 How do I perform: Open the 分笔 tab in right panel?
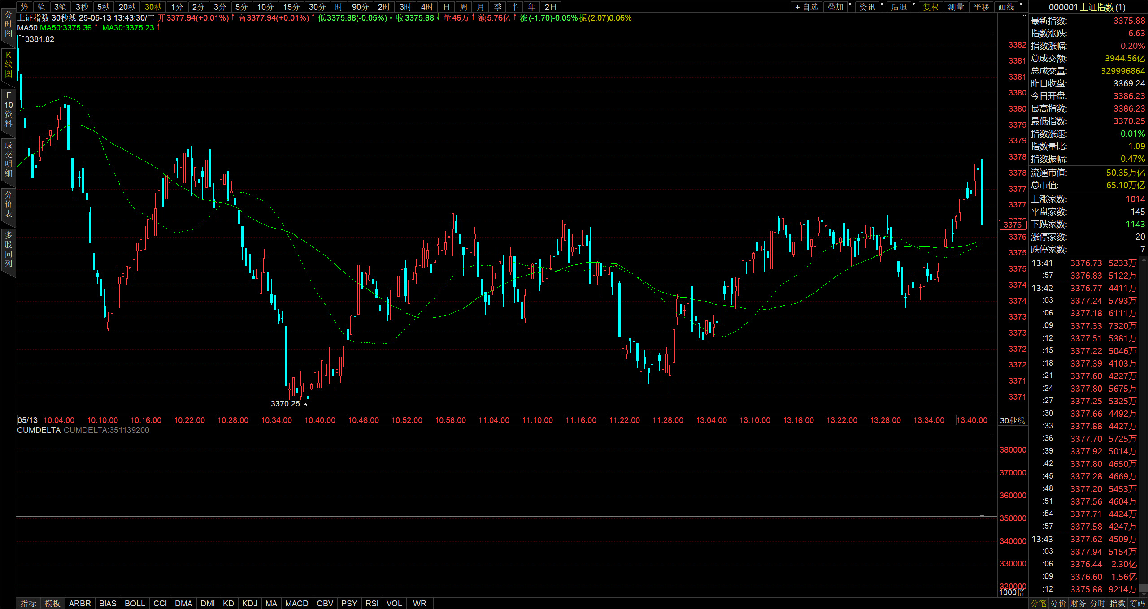click(1039, 603)
